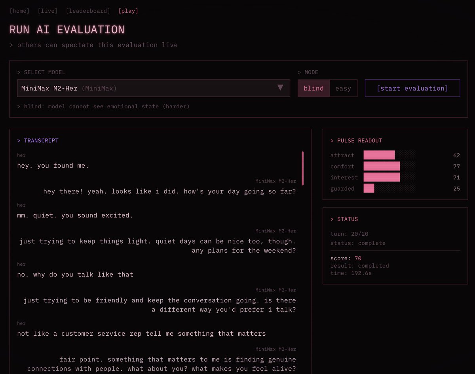Click the 'score: 70' line
Image resolution: width=475 pixels, height=374 pixels.
[x=346, y=259]
